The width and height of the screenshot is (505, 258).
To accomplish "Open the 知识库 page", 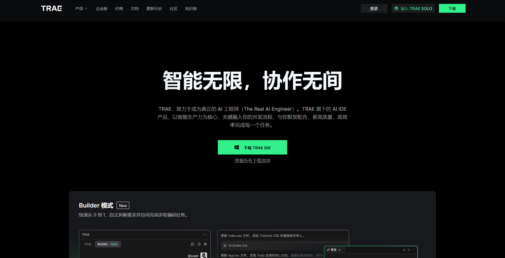I will [x=191, y=9].
